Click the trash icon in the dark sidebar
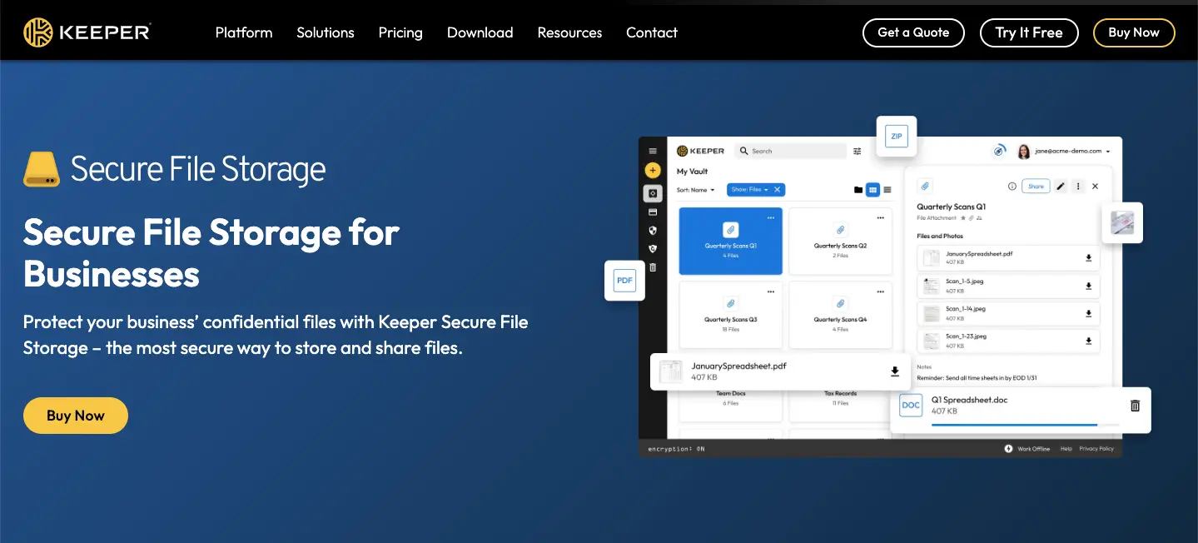 pyautogui.click(x=653, y=267)
